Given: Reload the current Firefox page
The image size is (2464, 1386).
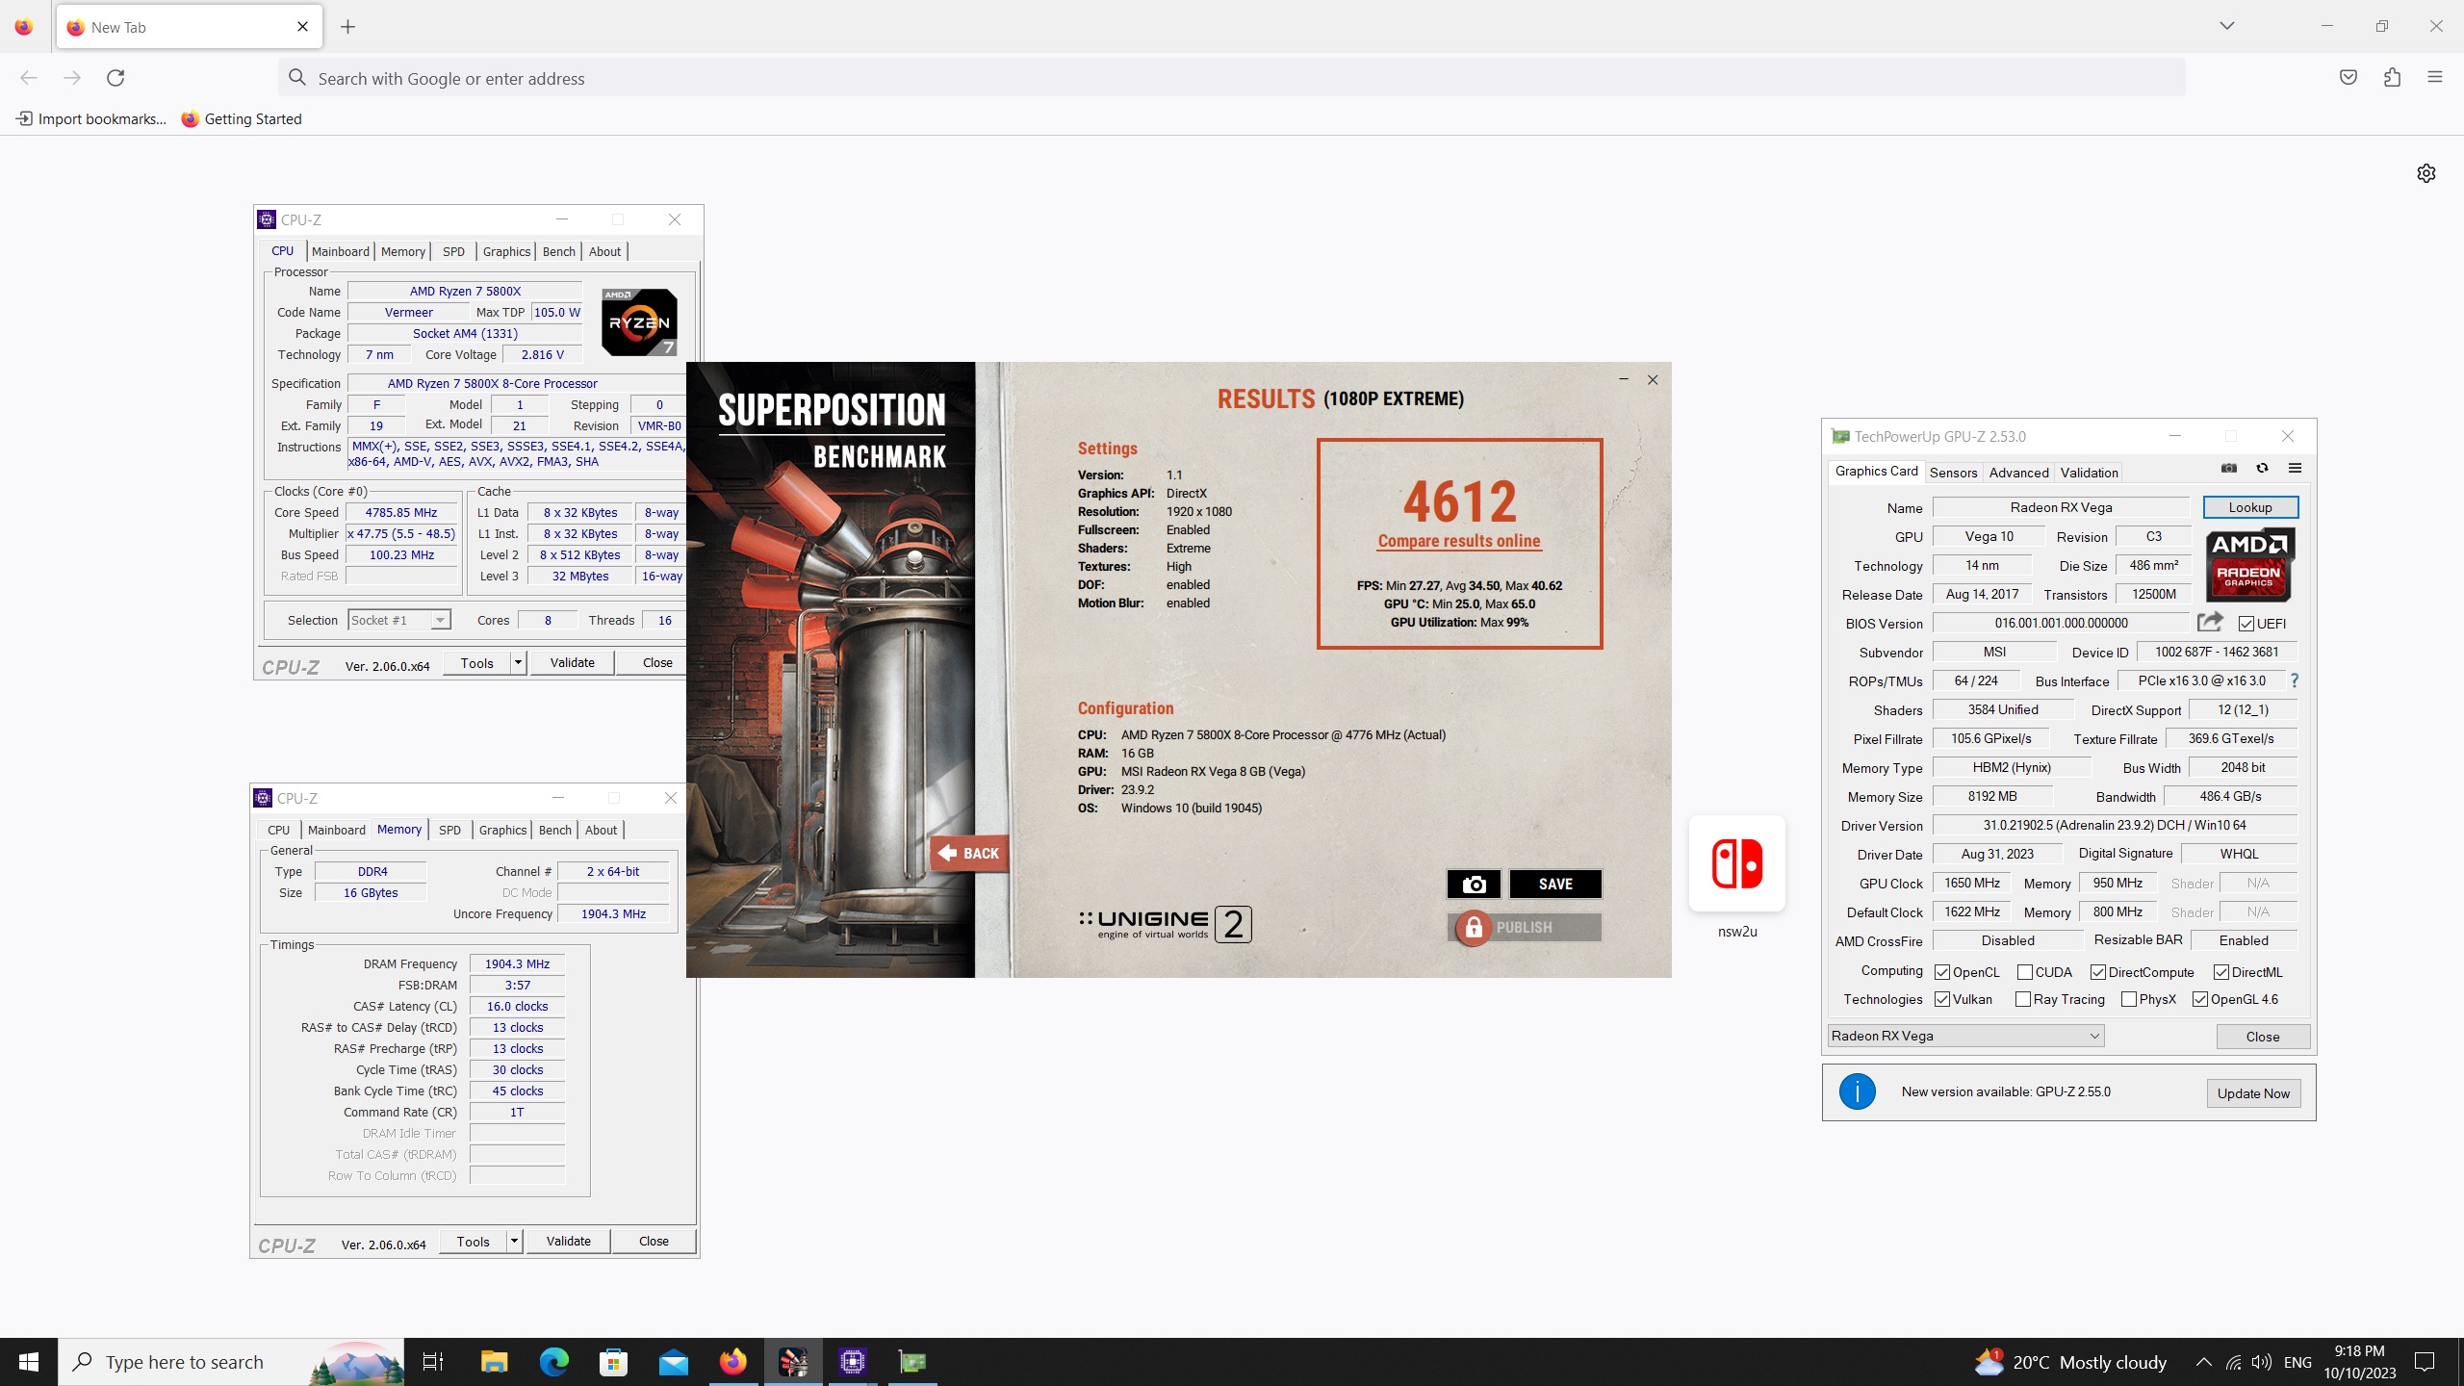Looking at the screenshot, I should tap(115, 78).
